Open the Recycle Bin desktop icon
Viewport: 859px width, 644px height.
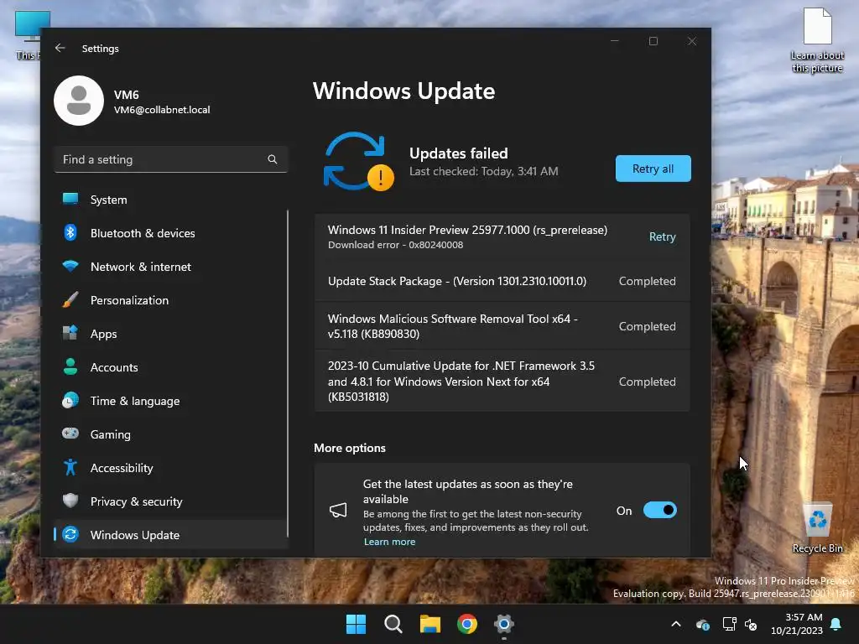(x=817, y=528)
